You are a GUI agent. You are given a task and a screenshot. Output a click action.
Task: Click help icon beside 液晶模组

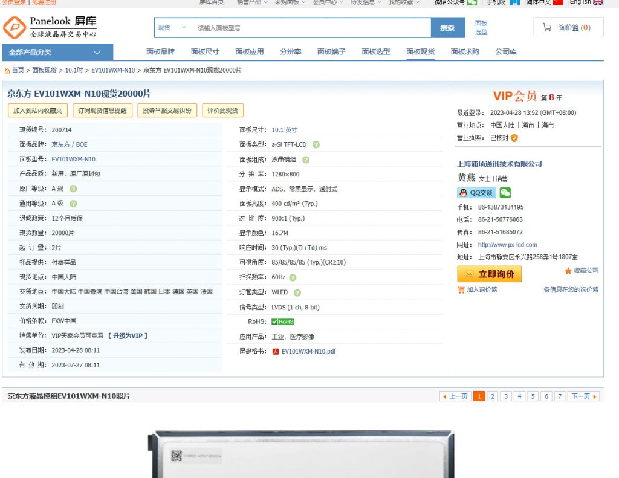coord(306,160)
